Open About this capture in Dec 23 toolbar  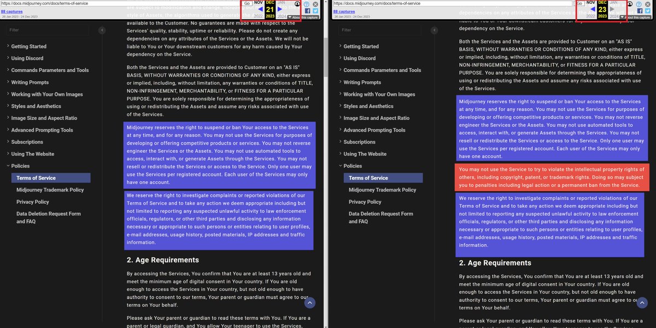point(635,17)
